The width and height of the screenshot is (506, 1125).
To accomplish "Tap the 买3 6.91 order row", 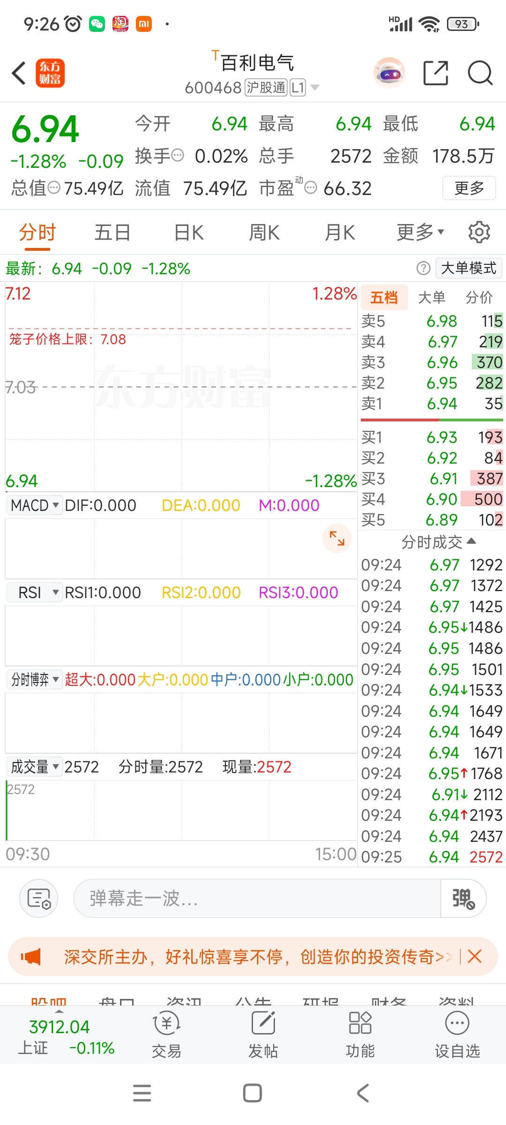I will click(432, 479).
